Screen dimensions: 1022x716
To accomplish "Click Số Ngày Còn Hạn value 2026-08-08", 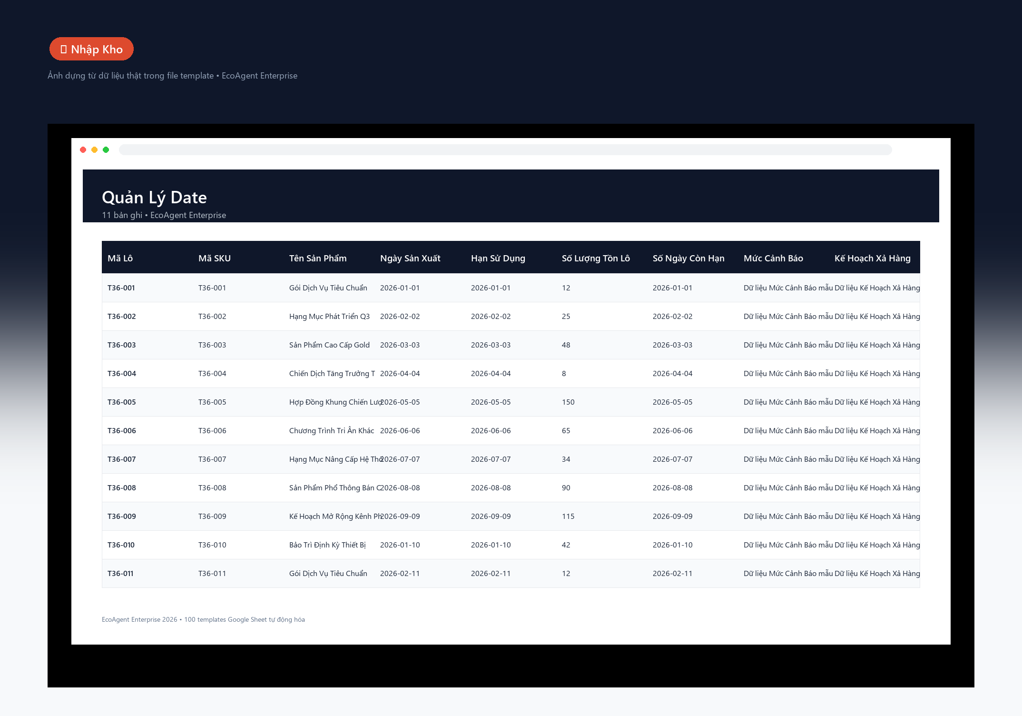I will [672, 487].
